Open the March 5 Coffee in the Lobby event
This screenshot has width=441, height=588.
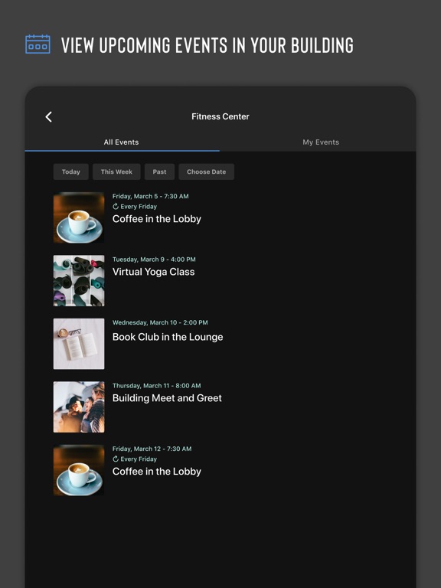click(157, 219)
